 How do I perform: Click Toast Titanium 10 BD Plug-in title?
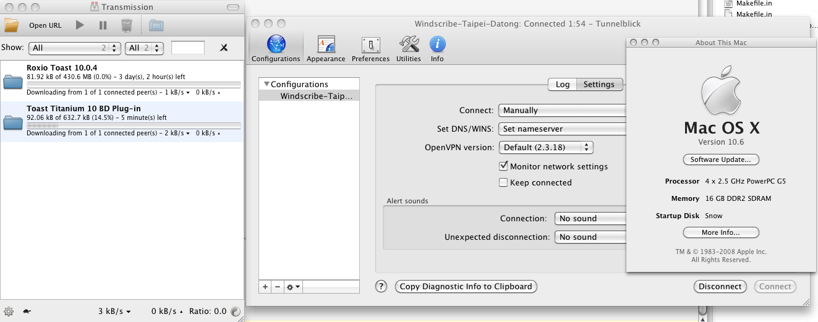click(83, 108)
